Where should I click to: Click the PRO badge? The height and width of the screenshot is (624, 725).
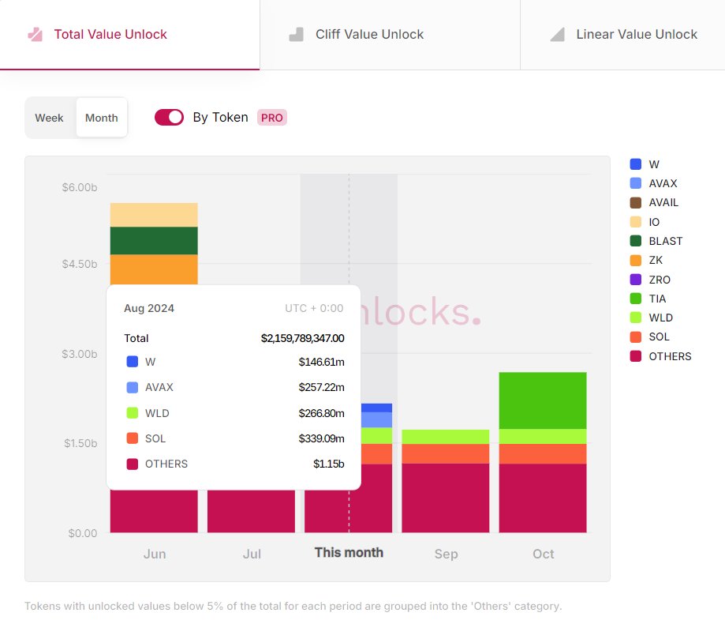272,118
